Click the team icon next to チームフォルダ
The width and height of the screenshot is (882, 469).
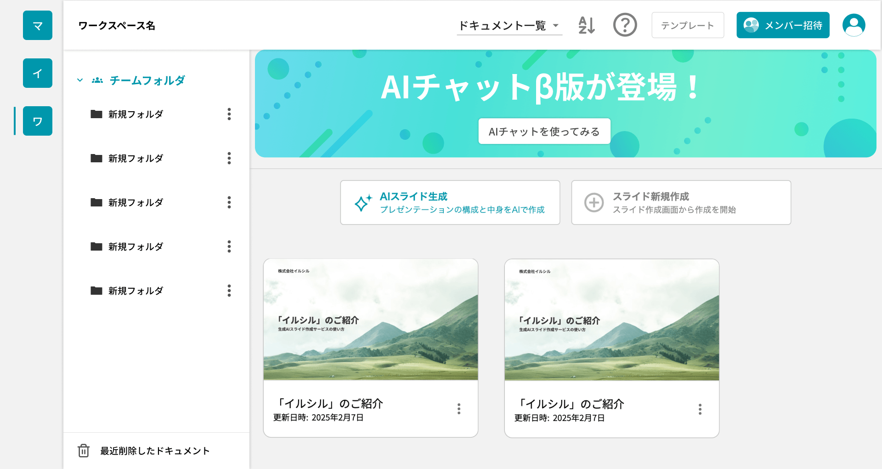pyautogui.click(x=96, y=80)
